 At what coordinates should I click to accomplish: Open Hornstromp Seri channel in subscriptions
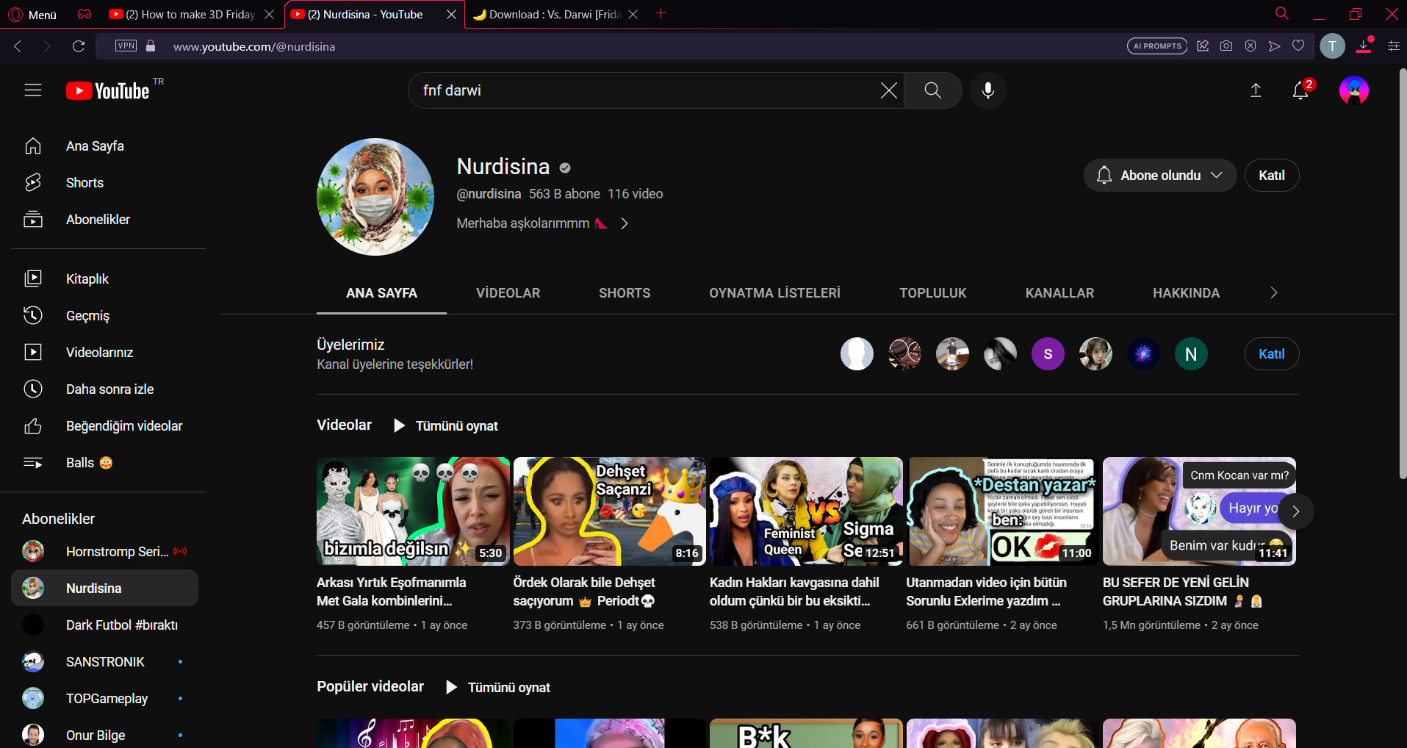tap(104, 551)
